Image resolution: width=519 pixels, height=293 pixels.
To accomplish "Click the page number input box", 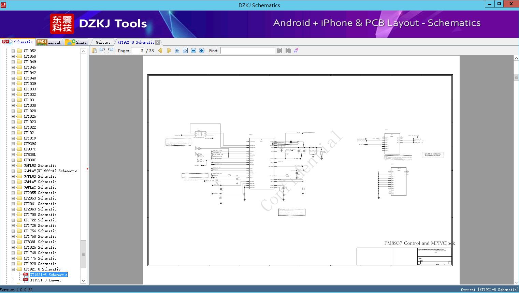I will click(138, 50).
